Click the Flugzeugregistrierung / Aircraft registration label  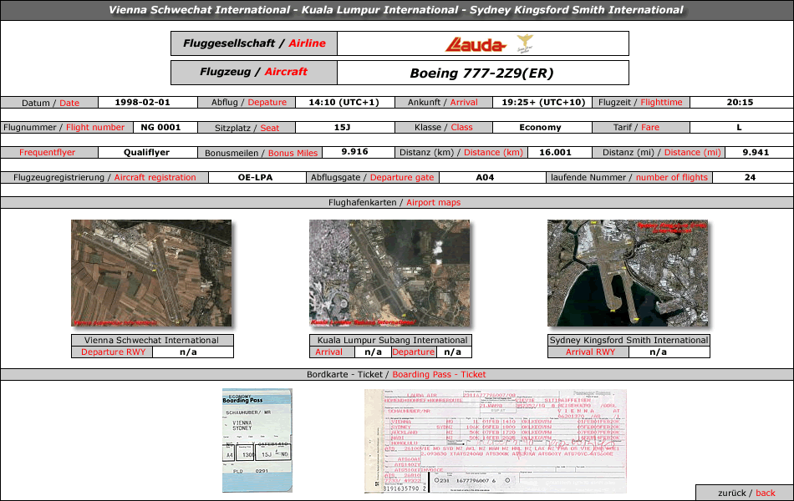click(104, 178)
